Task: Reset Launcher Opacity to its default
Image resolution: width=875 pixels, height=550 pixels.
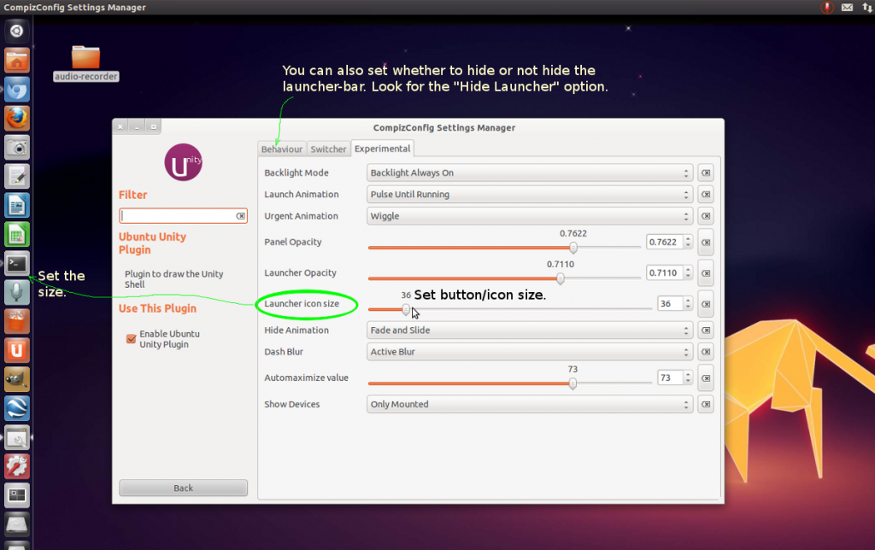Action: (706, 273)
